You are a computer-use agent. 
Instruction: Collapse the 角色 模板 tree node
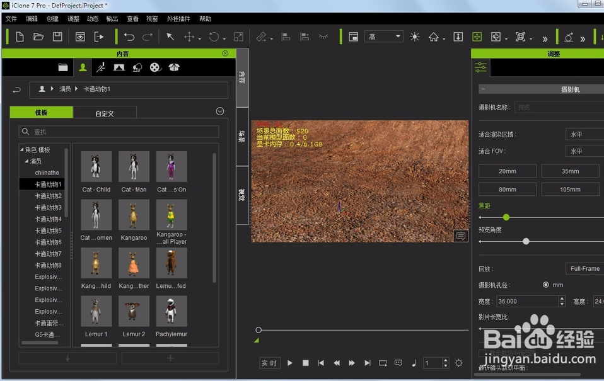22,150
